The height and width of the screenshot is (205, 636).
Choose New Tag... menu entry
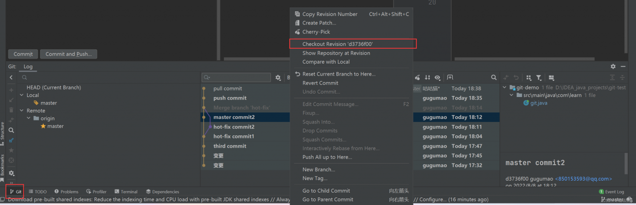pyautogui.click(x=352, y=178)
